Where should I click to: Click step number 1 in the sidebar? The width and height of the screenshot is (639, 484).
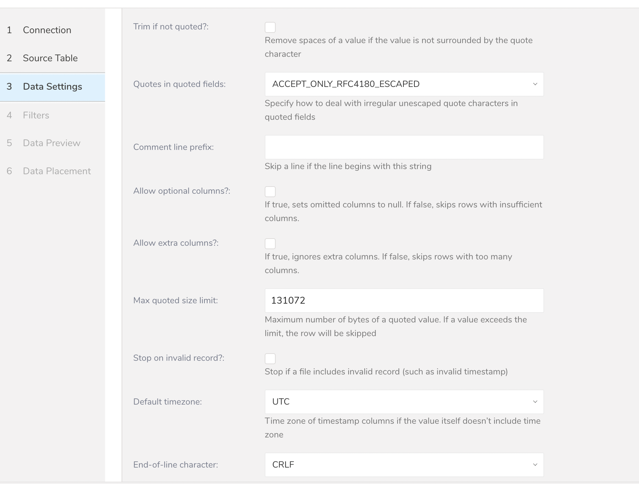(9, 30)
